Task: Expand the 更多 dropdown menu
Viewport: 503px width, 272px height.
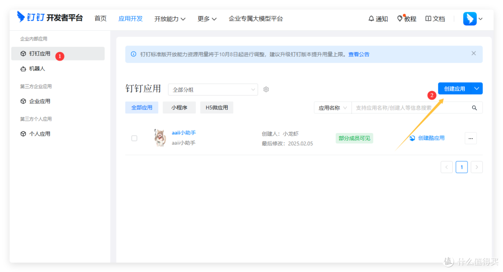Action: coord(207,19)
